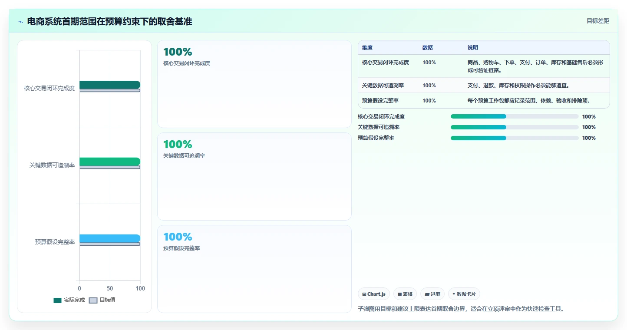
Task: Click the 50 tick on the chart axis
Action: [110, 288]
